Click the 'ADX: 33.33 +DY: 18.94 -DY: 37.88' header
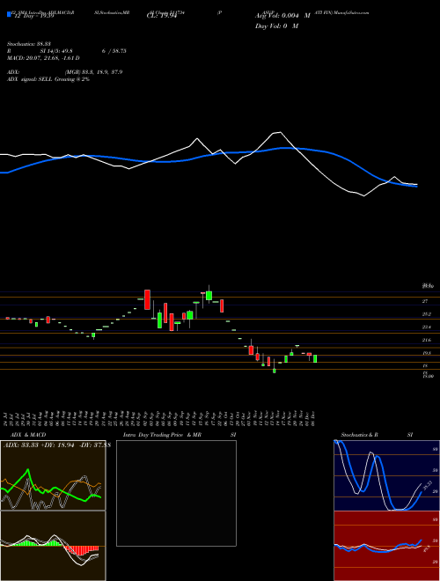440x581 pixels. (x=57, y=445)
